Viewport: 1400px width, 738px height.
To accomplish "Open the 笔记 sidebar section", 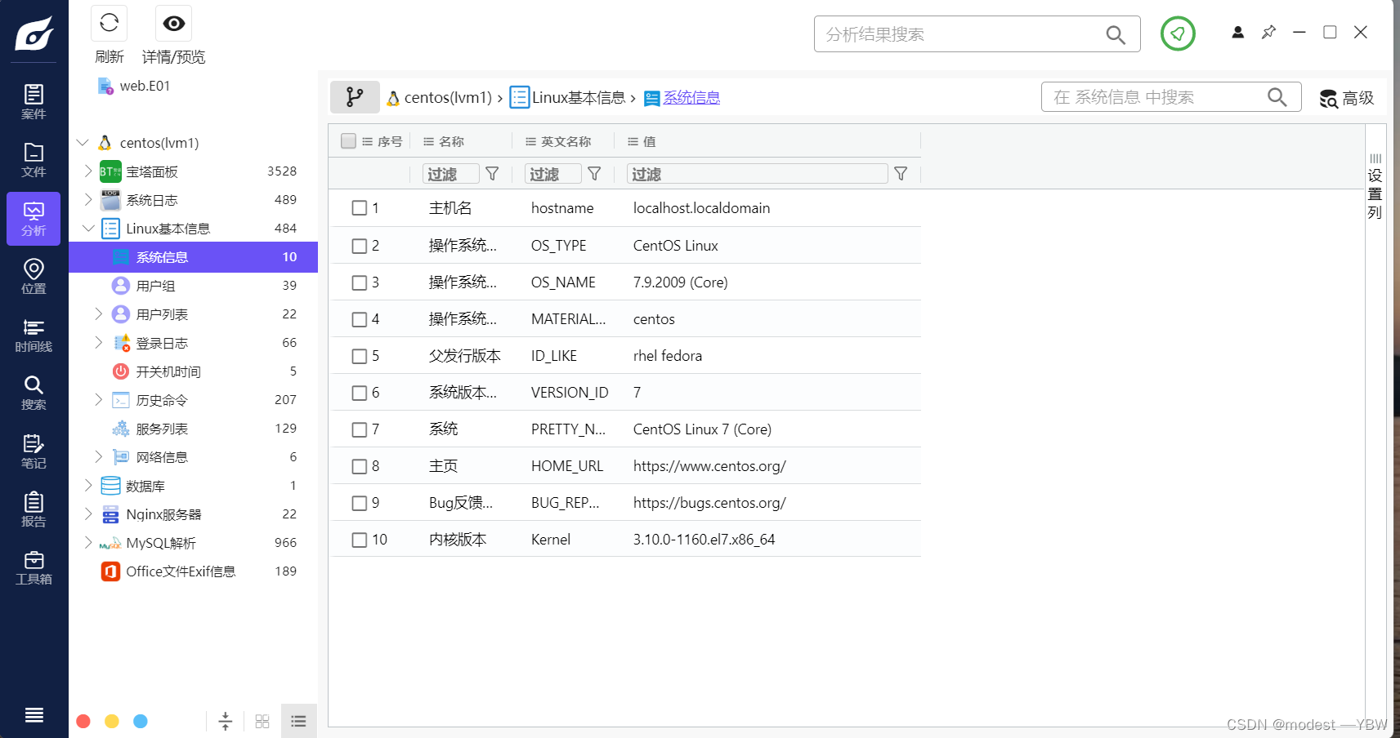I will point(34,451).
